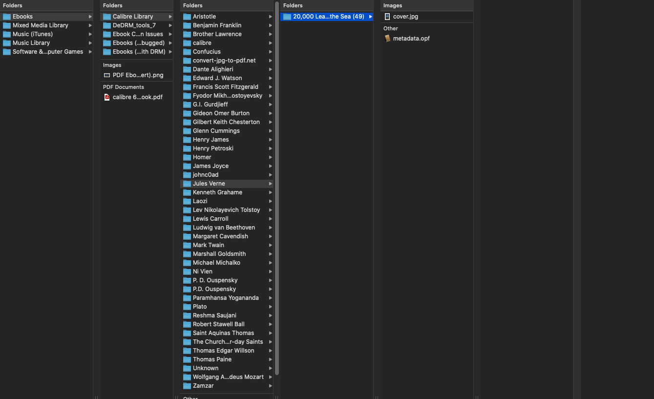Screen dimensions: 654x399
Task: Open the Thomas Paine folder
Action: pos(227,359)
